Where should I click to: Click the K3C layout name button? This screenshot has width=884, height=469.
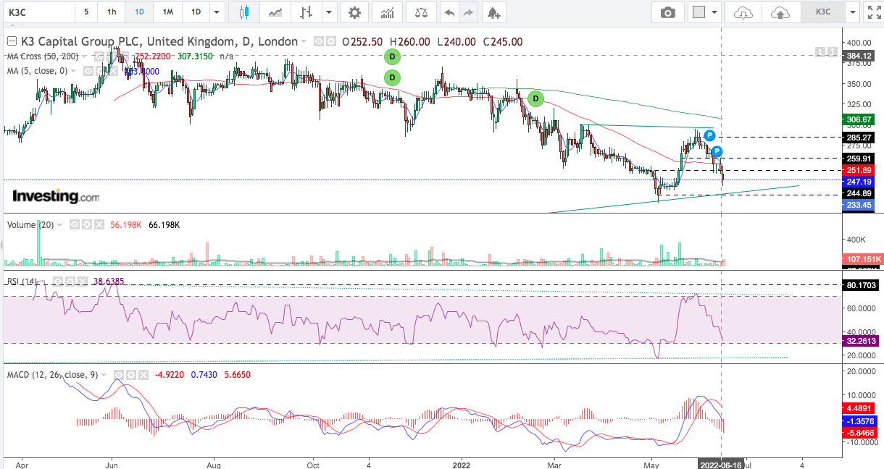pos(823,12)
